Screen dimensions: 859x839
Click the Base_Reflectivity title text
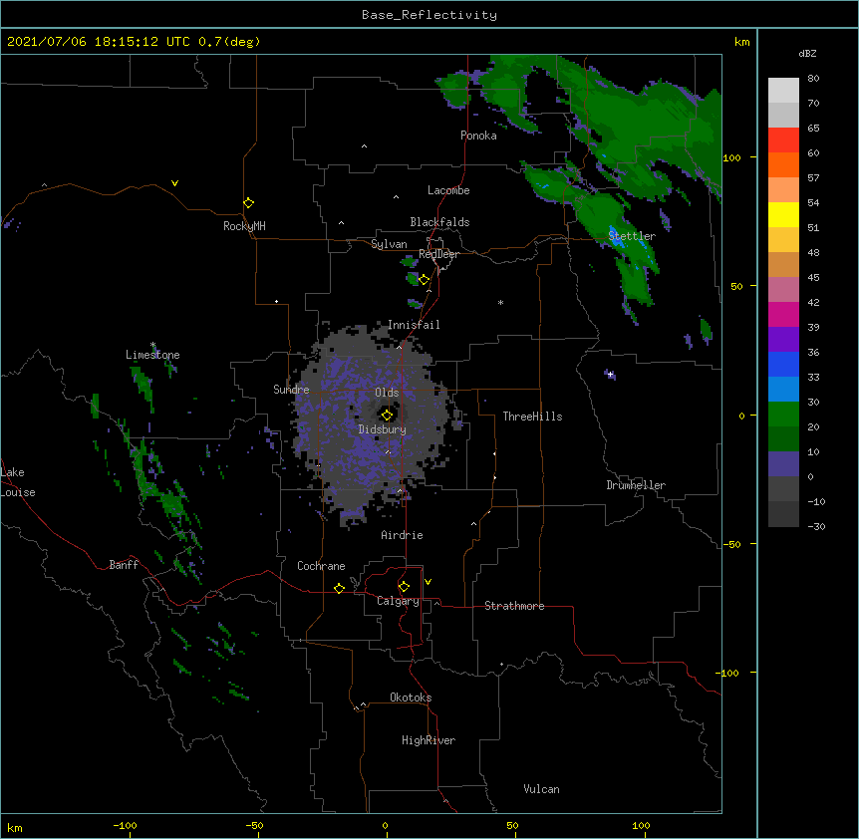pyautogui.click(x=429, y=15)
